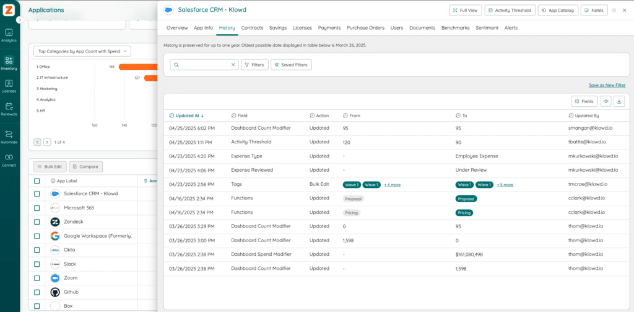The width and height of the screenshot is (634, 312).
Task: Click the Salesforce cloud icon in panel header
Action: [168, 10]
